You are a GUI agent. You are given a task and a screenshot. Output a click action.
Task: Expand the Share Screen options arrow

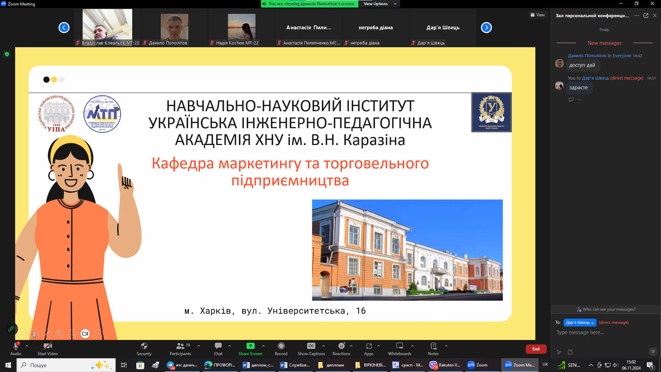pos(263,346)
